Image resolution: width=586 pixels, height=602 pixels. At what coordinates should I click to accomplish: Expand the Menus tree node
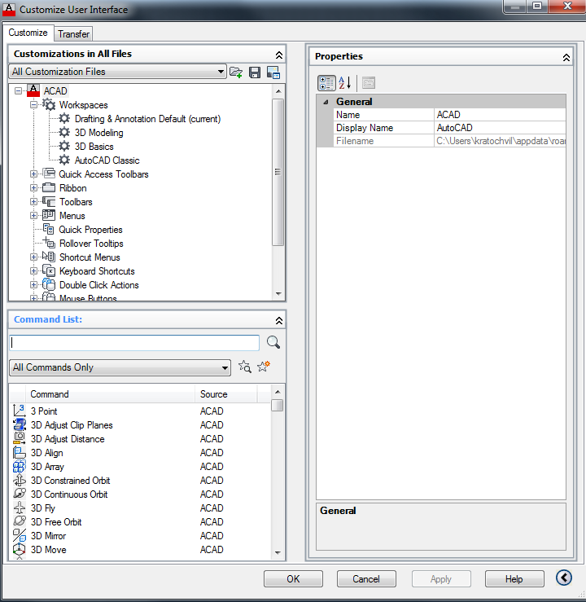(x=33, y=215)
